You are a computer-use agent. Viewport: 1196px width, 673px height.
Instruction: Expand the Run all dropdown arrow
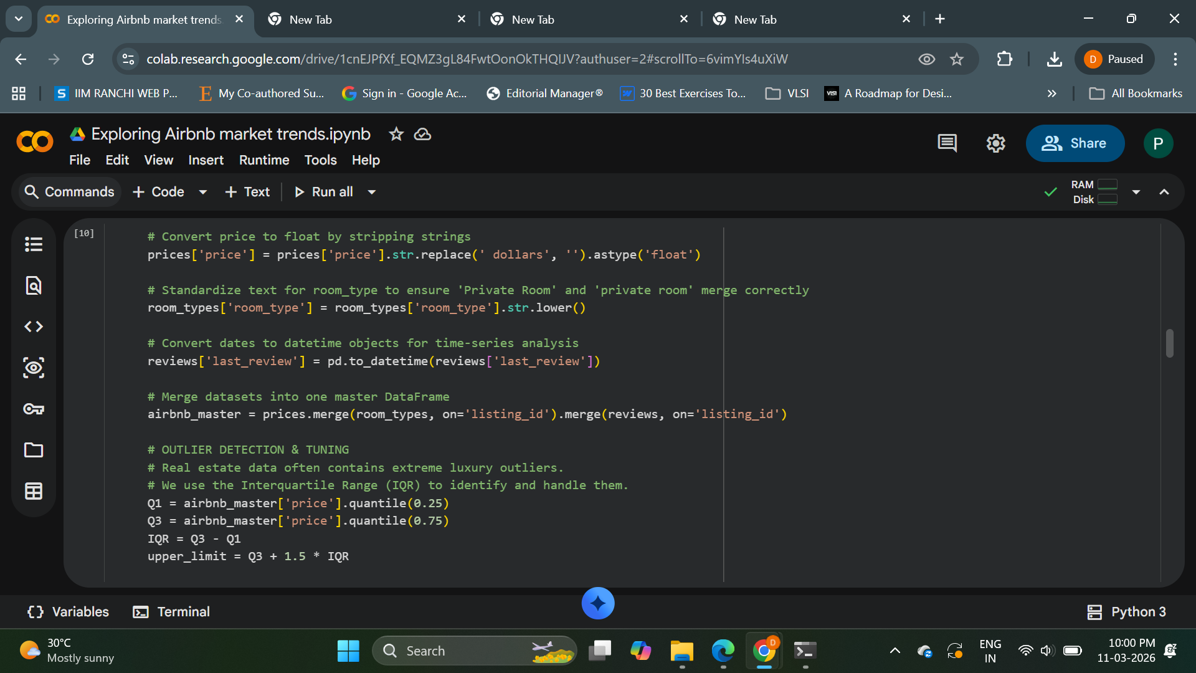click(372, 192)
